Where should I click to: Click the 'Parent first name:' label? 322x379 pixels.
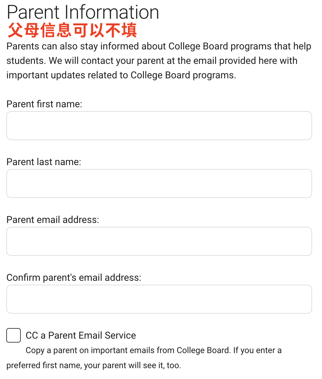coord(44,104)
